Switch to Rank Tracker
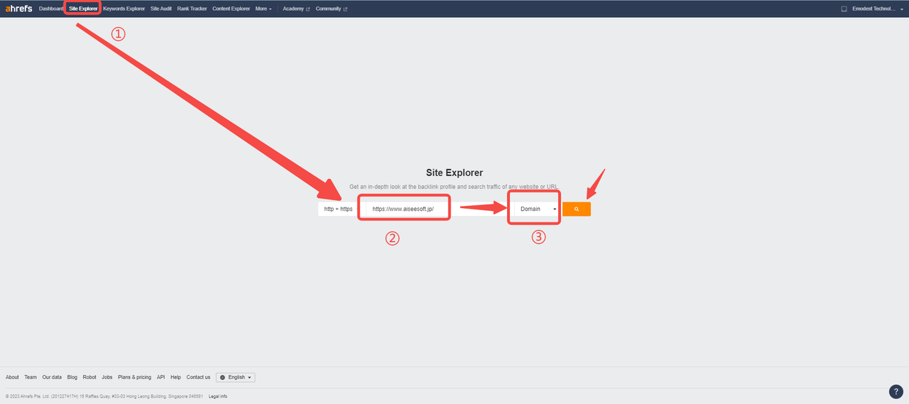The width and height of the screenshot is (909, 404). [192, 9]
